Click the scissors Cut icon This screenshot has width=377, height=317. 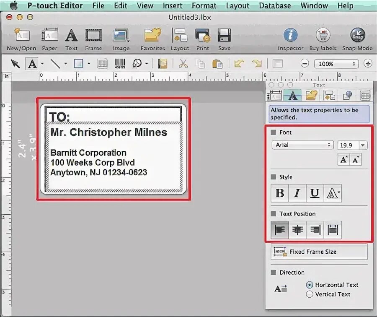(x=183, y=64)
